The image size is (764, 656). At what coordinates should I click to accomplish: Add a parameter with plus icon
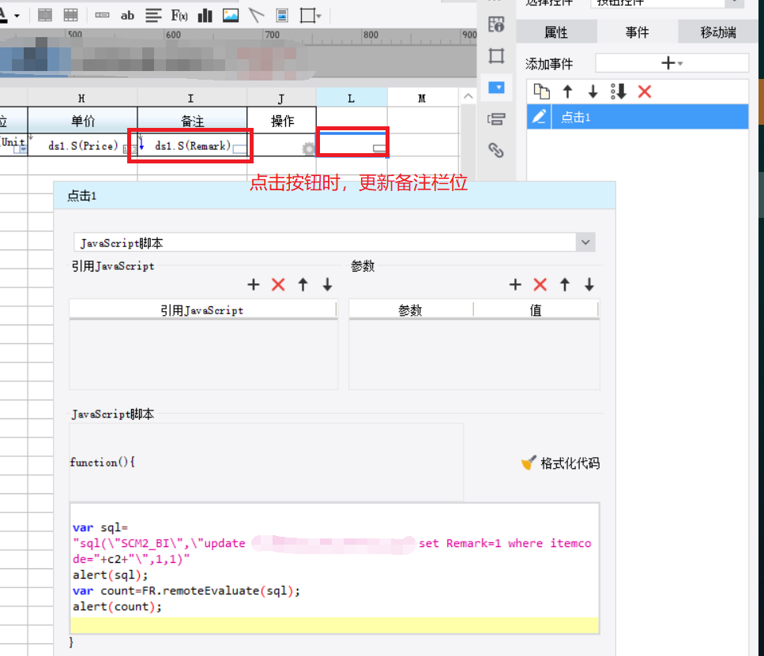click(515, 284)
